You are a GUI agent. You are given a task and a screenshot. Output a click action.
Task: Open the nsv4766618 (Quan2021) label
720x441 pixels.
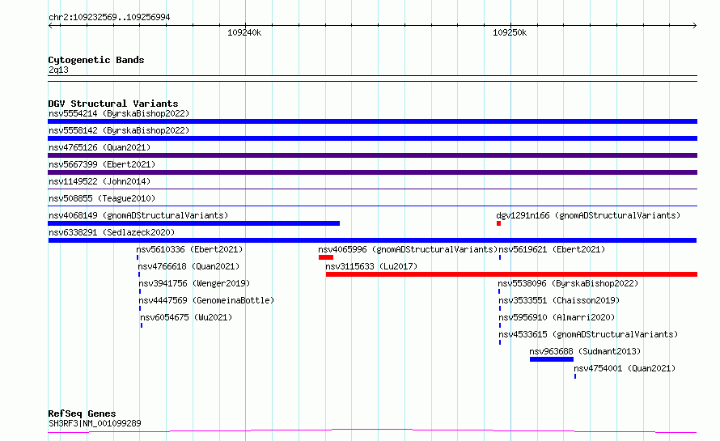coord(188,266)
